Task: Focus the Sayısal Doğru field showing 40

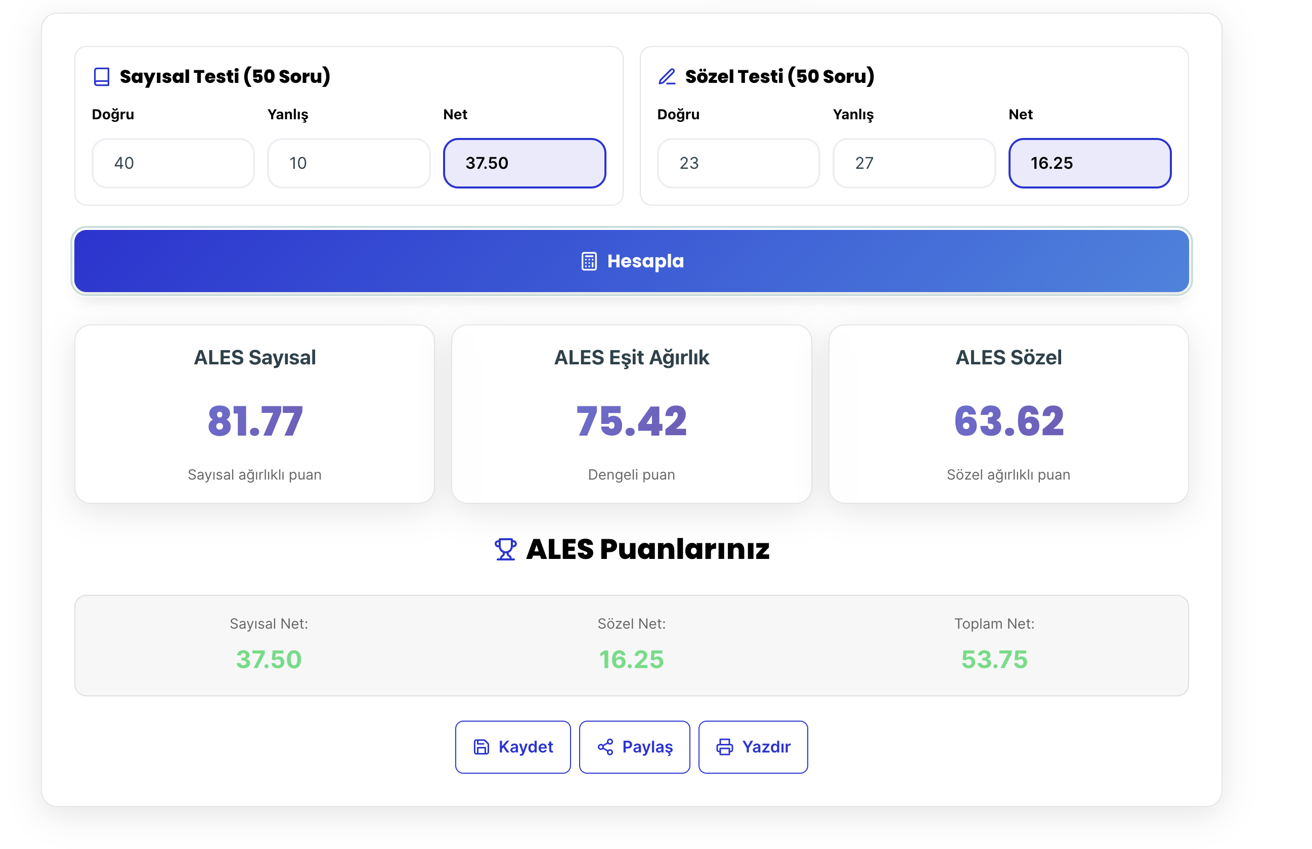Action: point(173,163)
